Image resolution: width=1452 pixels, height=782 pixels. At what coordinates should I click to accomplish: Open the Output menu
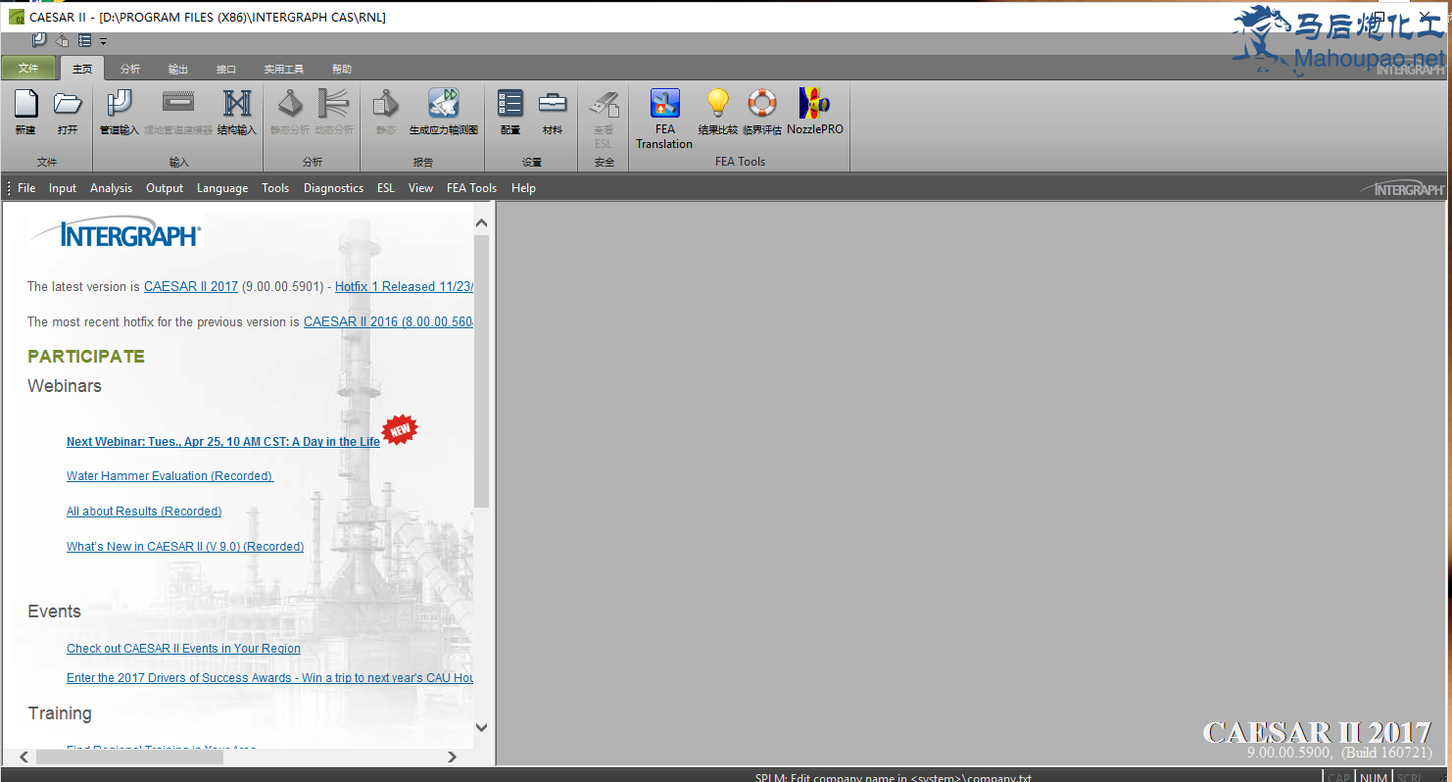coord(165,188)
